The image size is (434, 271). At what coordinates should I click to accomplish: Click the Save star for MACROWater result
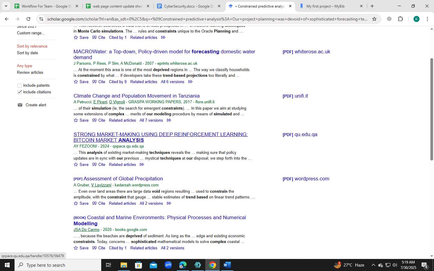[76, 82]
